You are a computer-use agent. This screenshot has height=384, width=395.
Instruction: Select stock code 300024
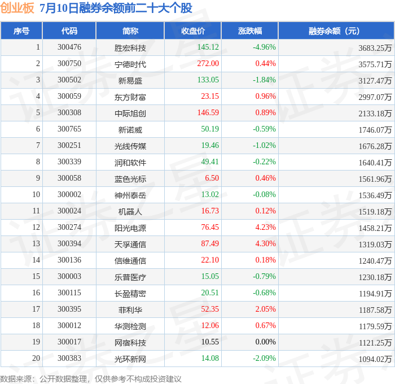[69, 211]
